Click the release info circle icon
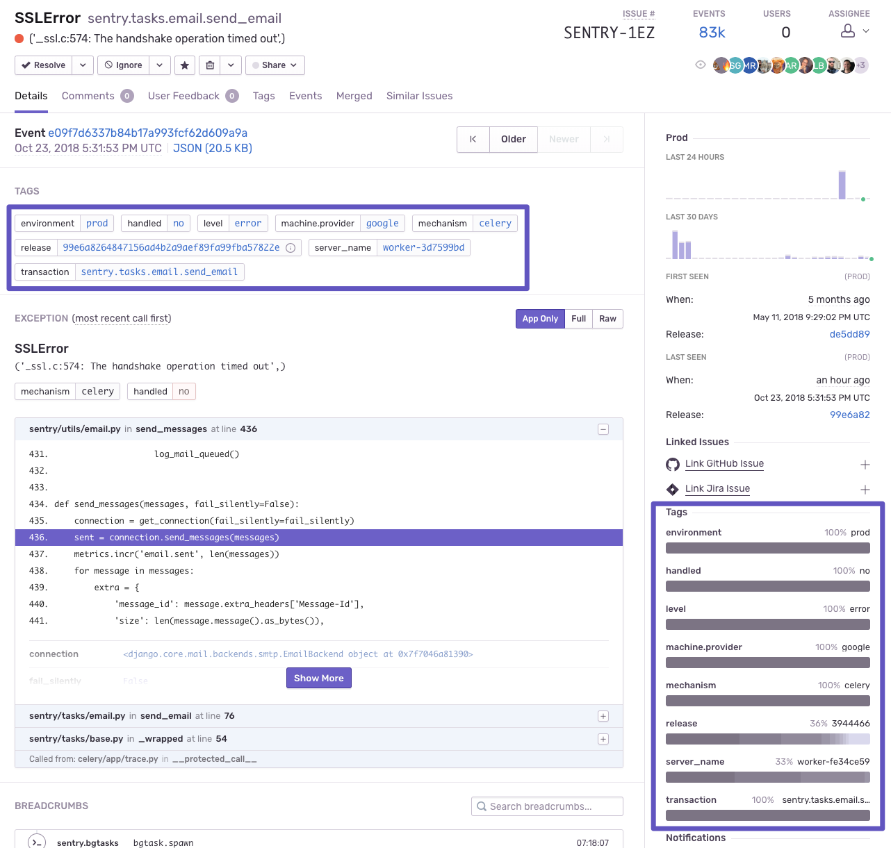 (291, 248)
